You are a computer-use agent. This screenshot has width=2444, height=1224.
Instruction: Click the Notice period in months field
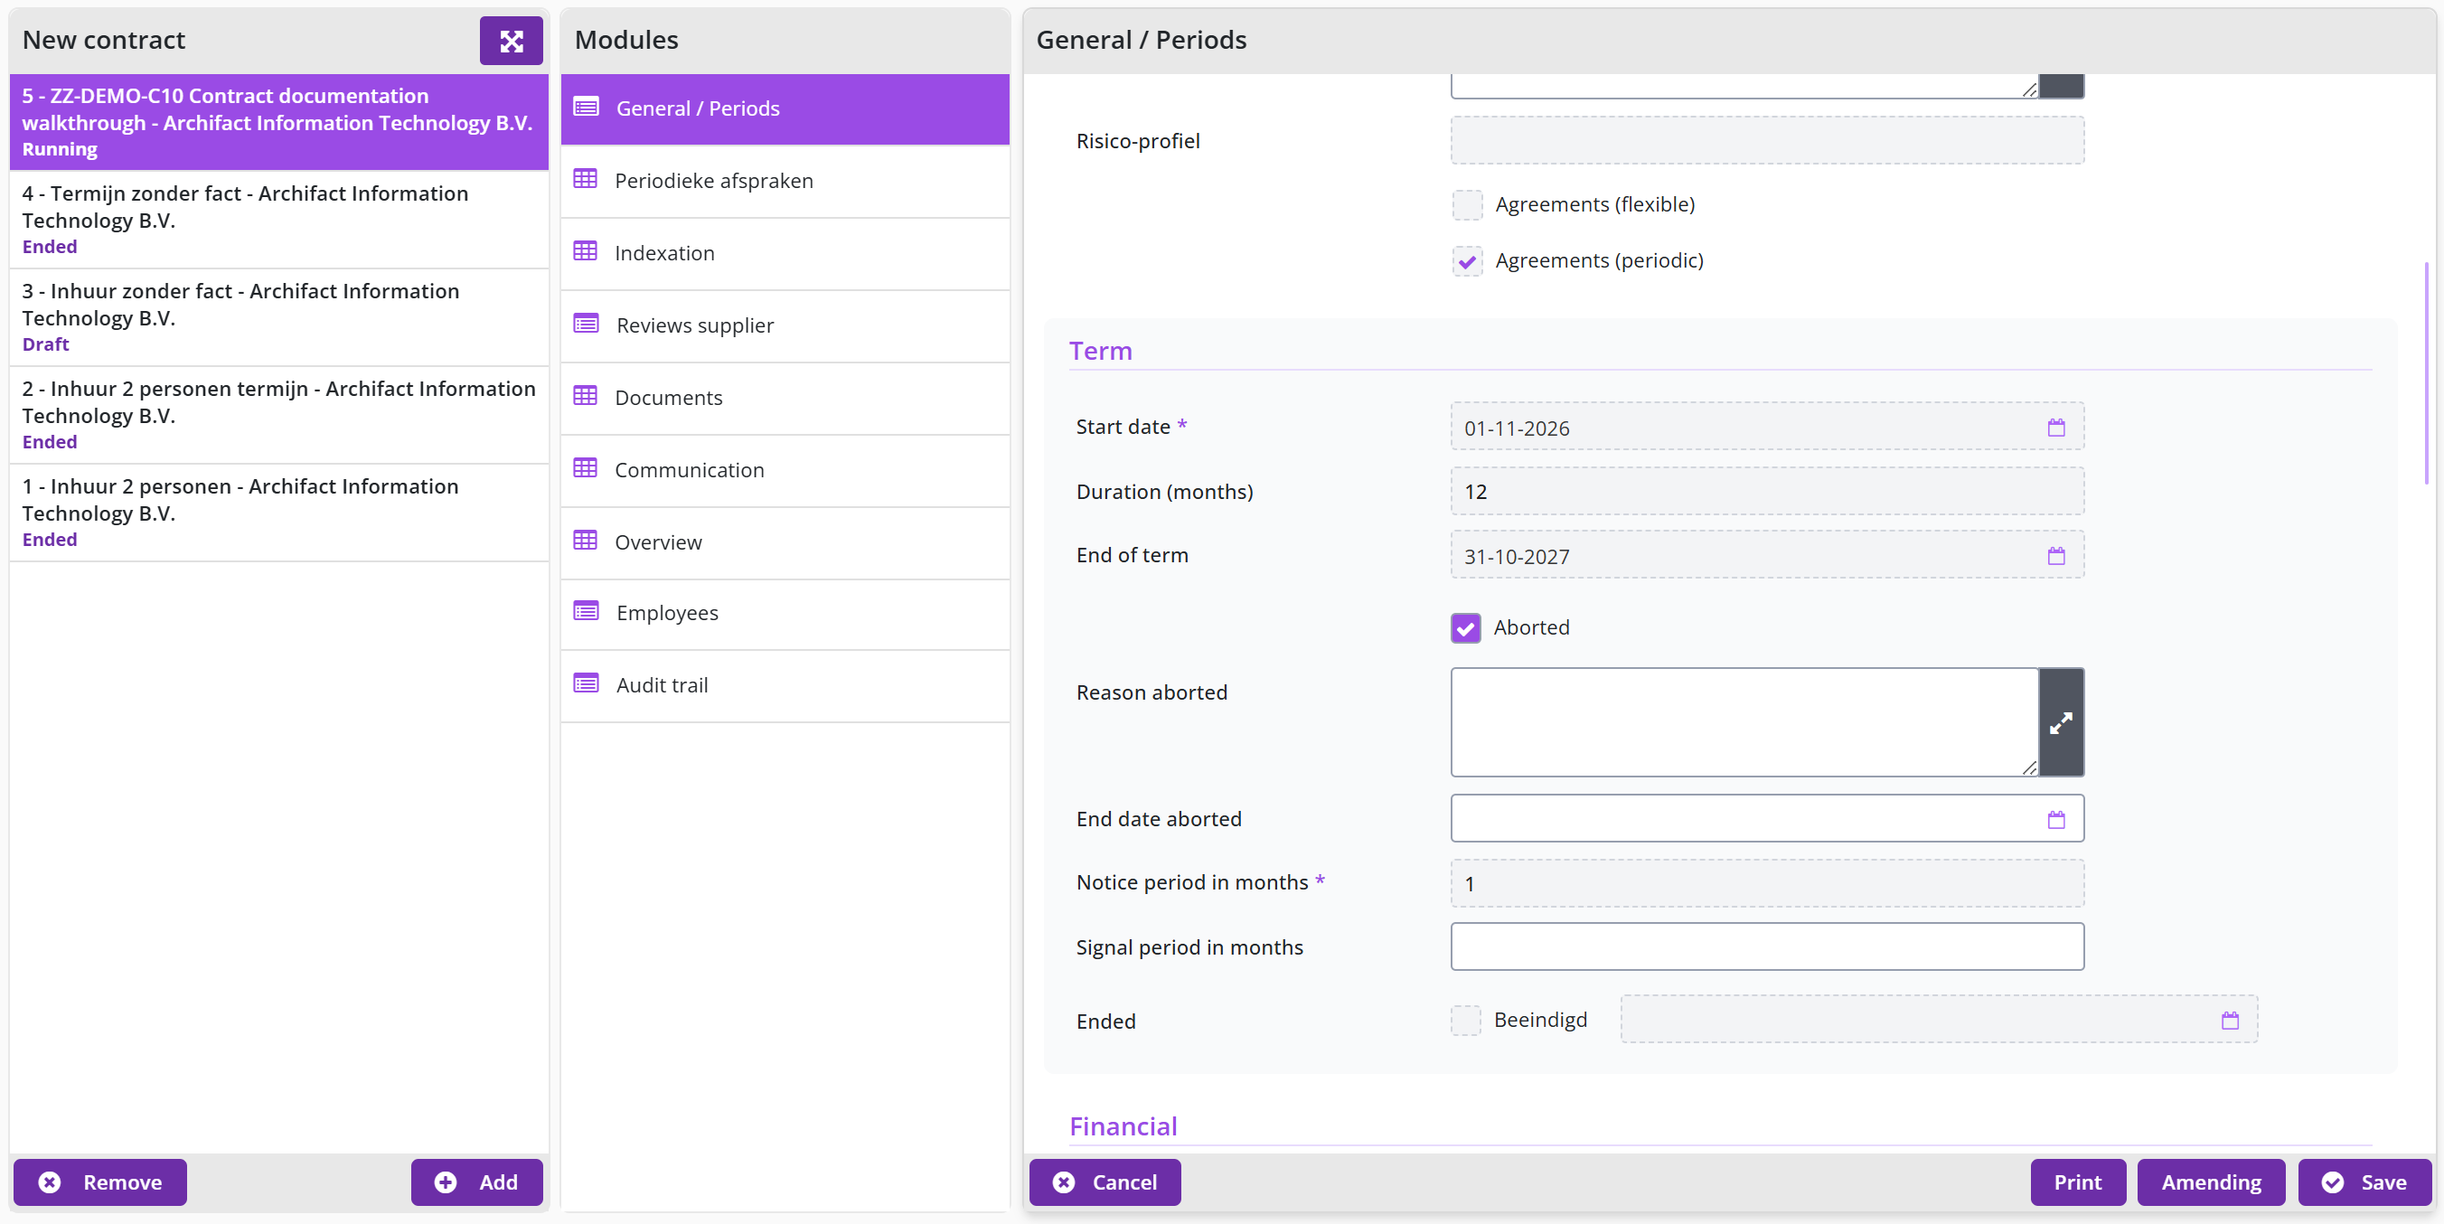tap(1767, 883)
